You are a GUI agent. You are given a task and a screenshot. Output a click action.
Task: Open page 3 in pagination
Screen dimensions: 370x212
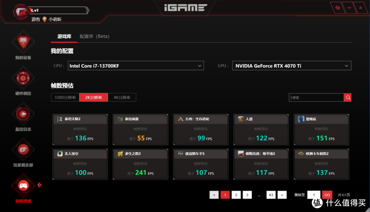tap(247, 195)
